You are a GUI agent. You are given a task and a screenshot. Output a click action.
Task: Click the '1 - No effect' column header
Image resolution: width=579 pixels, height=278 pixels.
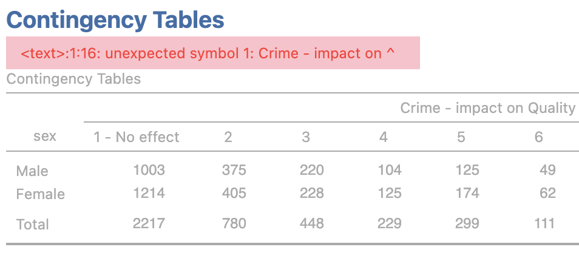[x=137, y=137]
